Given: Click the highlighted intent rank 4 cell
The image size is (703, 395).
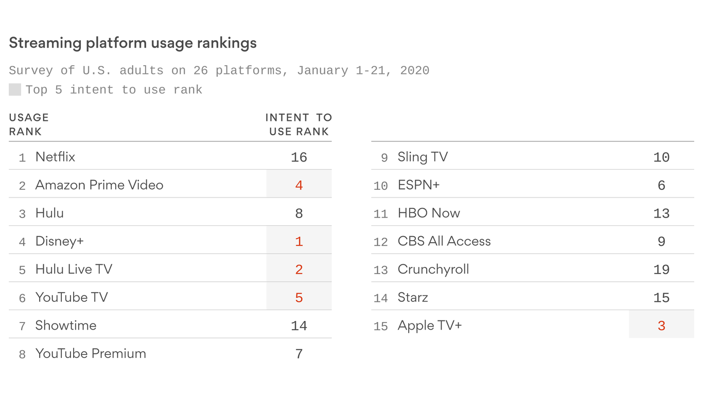Looking at the screenshot, I should (299, 185).
